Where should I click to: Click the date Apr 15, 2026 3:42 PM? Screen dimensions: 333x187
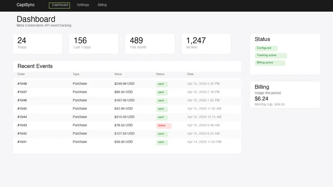(203, 84)
